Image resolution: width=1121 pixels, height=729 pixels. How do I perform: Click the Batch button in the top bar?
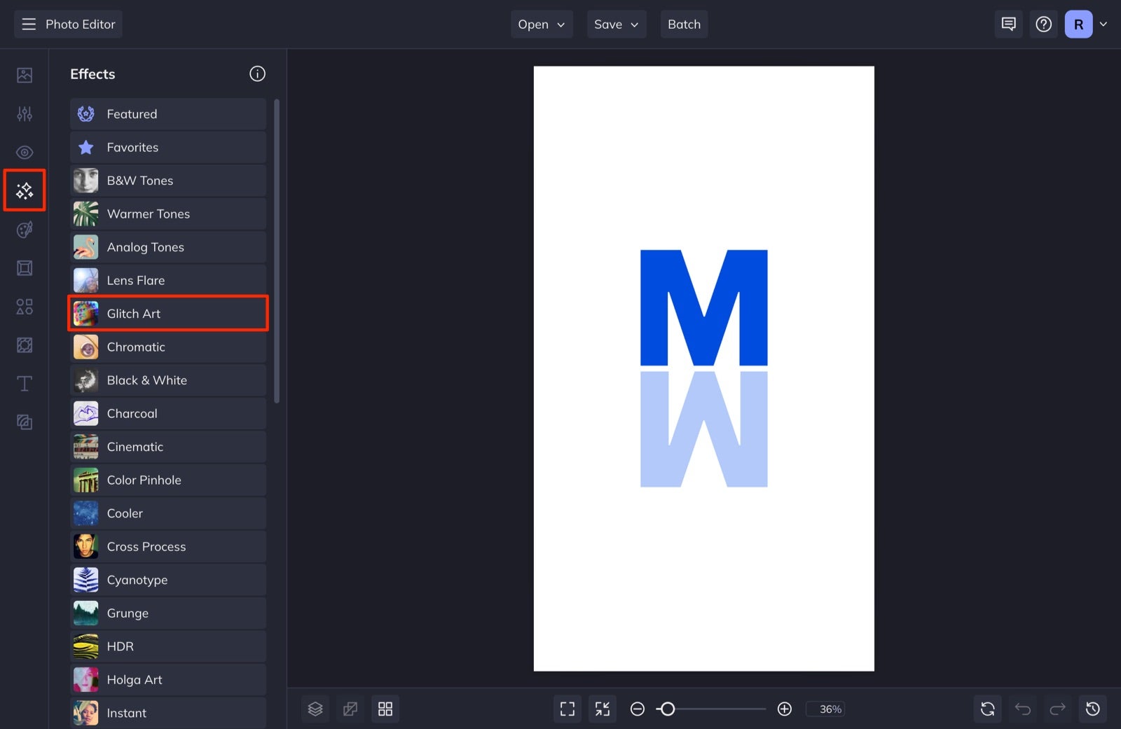pos(684,24)
